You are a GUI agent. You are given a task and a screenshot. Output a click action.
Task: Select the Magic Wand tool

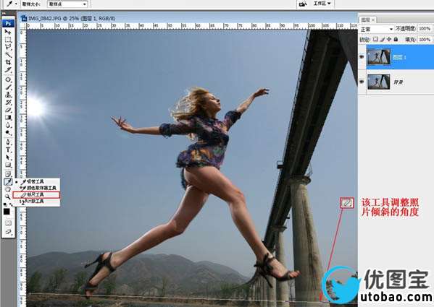coord(8,55)
